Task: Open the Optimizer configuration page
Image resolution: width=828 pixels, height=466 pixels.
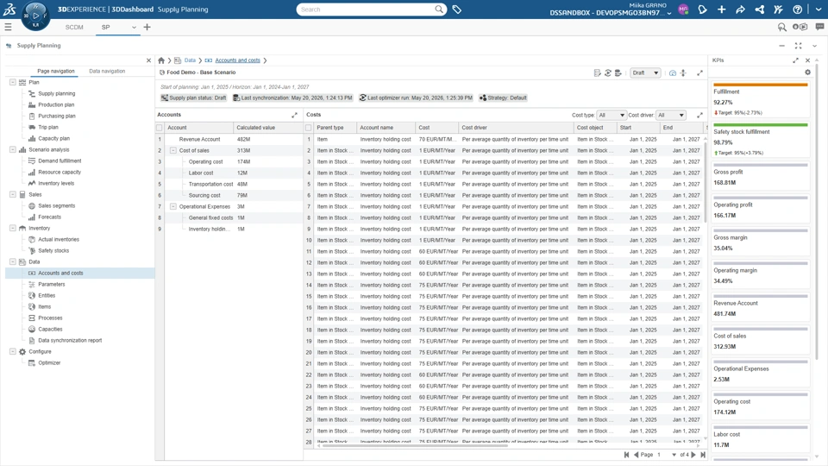Action: pos(49,363)
